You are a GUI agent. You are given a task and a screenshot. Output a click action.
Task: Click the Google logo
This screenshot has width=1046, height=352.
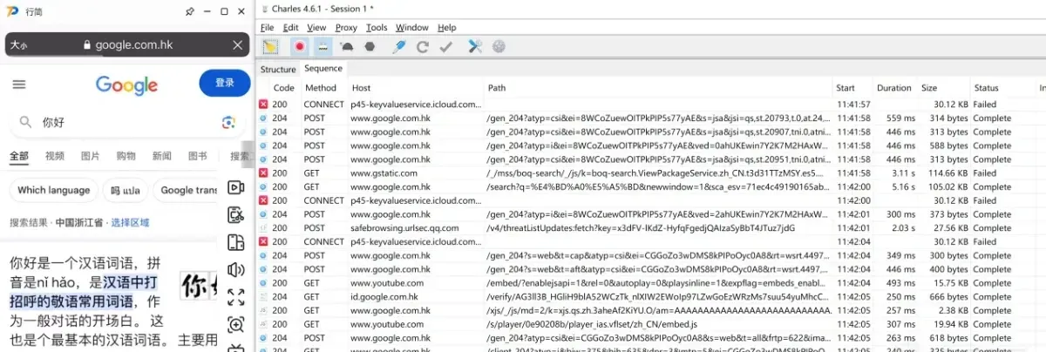(126, 85)
